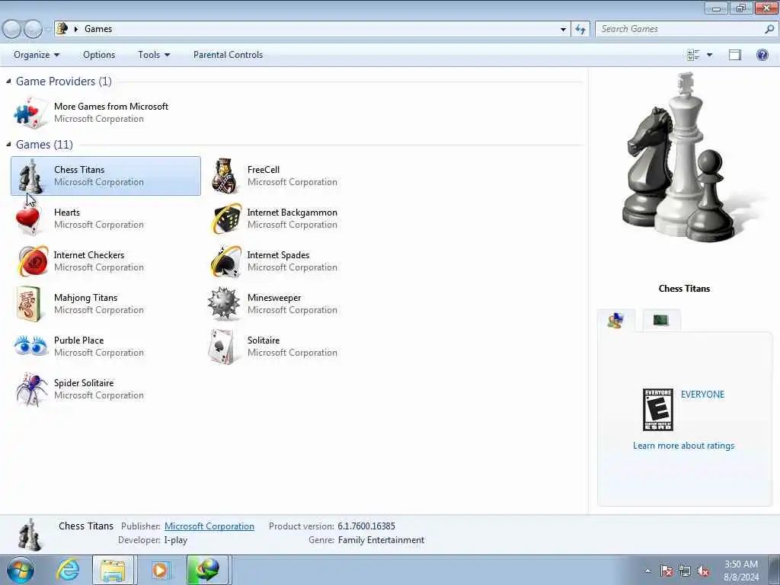This screenshot has width=780, height=585.
Task: Show hidden tray icons arrow
Action: point(647,571)
